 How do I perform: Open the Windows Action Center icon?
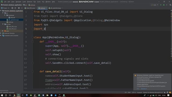coord(168,95)
